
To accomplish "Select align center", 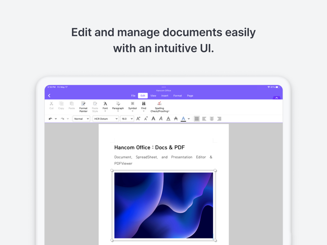I will pyautogui.click(x=212, y=119).
